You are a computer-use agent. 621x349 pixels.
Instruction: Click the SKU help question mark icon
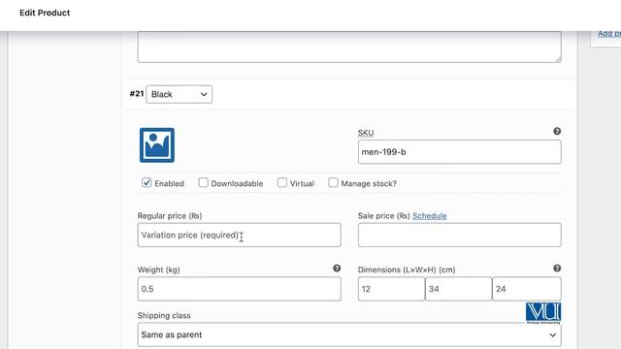(557, 131)
